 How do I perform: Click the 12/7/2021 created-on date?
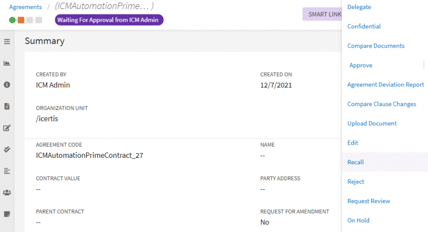coord(276,85)
